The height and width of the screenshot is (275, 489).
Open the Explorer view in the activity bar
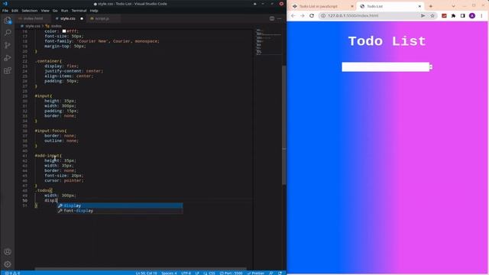click(x=8, y=21)
